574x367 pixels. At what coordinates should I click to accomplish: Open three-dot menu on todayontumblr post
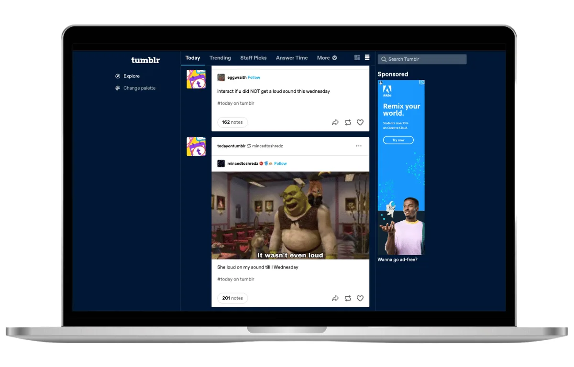[359, 146]
